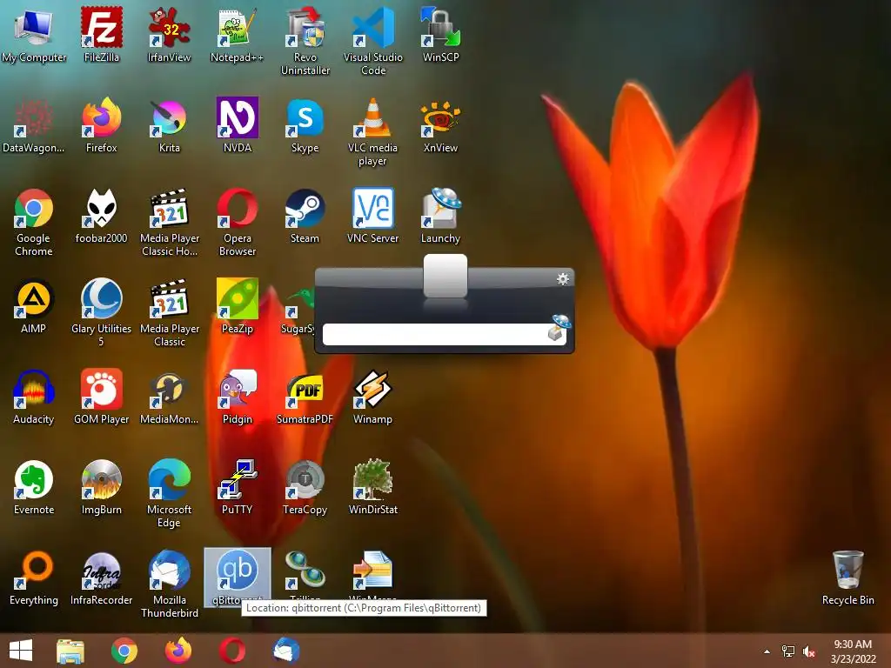Click the Launchy UFO icon in widget
Viewport: 891px width, 668px height.
click(558, 327)
